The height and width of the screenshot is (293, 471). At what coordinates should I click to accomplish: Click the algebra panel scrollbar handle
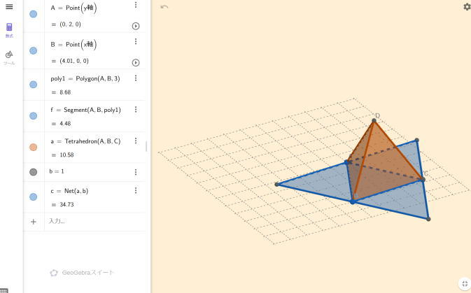click(x=146, y=147)
